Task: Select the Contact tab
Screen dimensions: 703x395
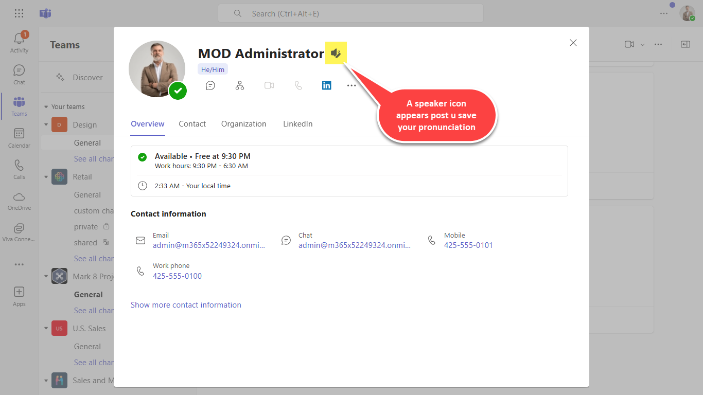Action: (x=192, y=123)
